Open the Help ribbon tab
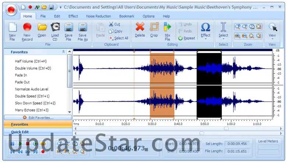287x163 pixels. [x=166, y=16]
